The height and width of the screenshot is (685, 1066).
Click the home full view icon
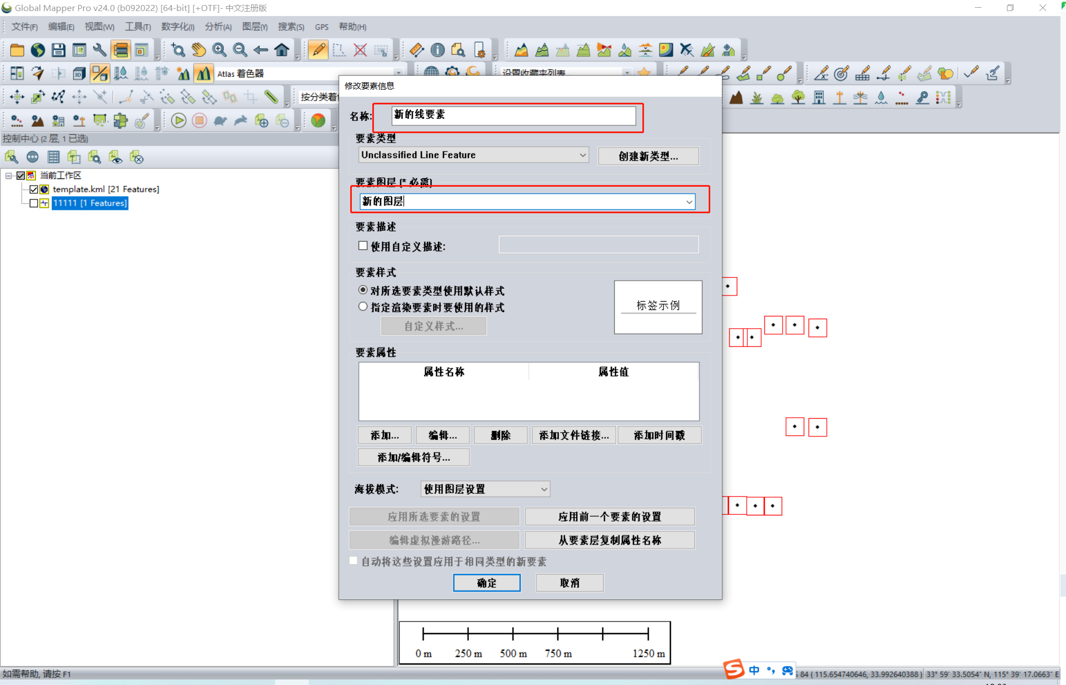tap(282, 50)
